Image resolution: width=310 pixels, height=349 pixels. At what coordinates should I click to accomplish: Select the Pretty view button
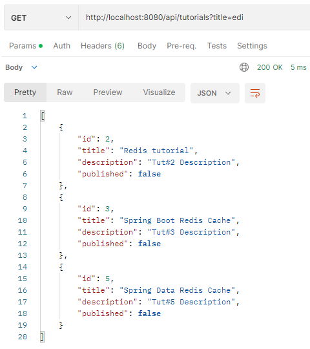pos(25,92)
